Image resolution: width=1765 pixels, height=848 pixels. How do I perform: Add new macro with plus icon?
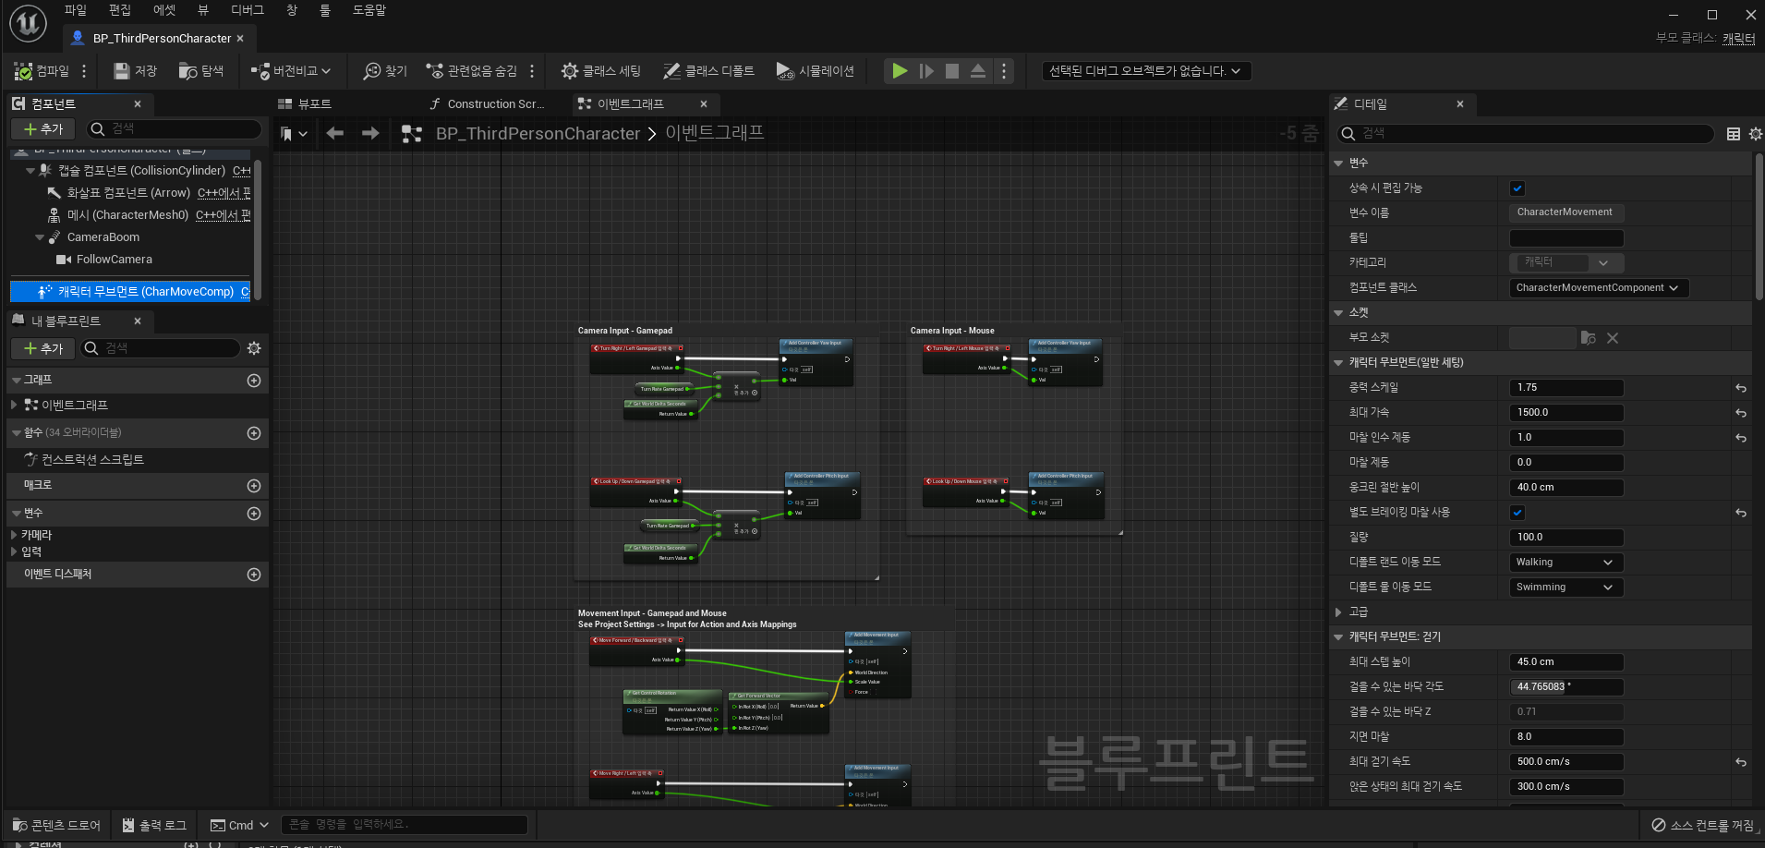pos(254,486)
